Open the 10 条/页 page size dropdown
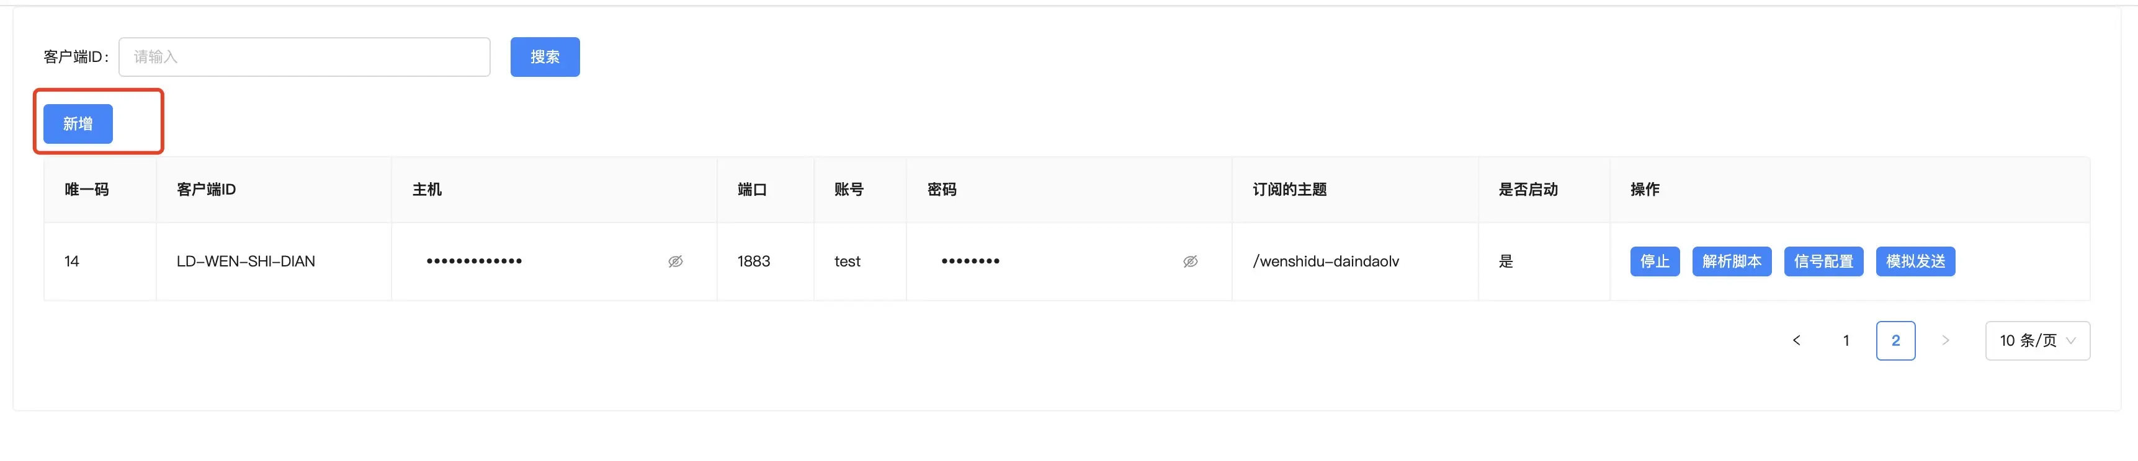 [2037, 340]
